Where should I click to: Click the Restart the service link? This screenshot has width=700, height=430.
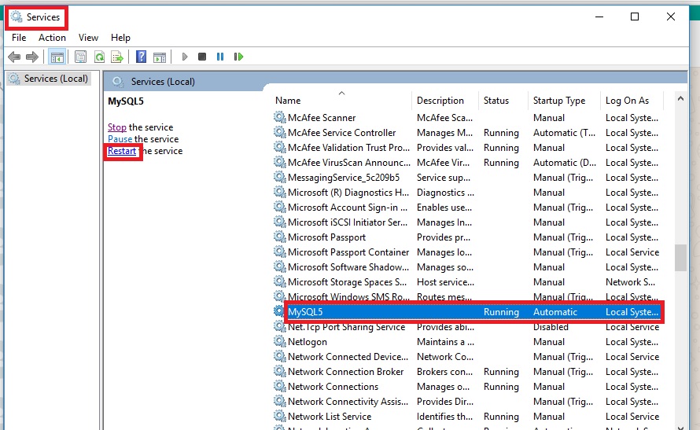tap(122, 151)
